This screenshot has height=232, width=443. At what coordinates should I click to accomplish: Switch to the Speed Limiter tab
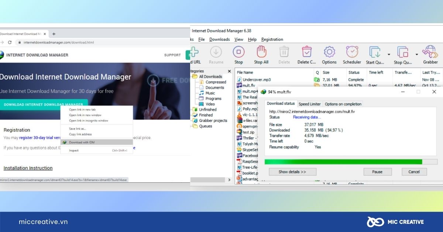pos(310,104)
